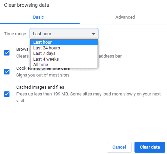Click the Time range label
Image resolution: width=167 pixels, height=154 pixels.
pos(15,34)
